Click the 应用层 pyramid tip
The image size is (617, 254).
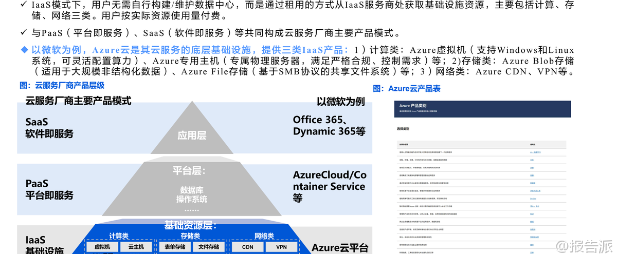192,135
